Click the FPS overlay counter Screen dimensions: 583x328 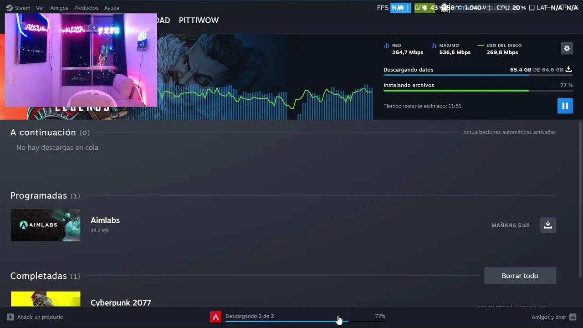click(394, 8)
